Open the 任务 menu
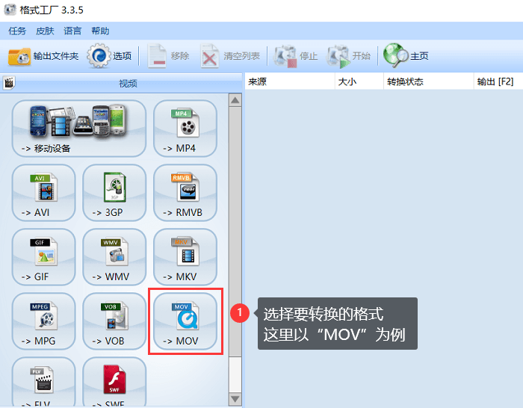 17,31
